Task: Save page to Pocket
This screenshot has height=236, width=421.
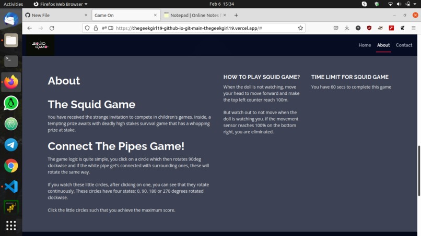Action: tap(336, 28)
